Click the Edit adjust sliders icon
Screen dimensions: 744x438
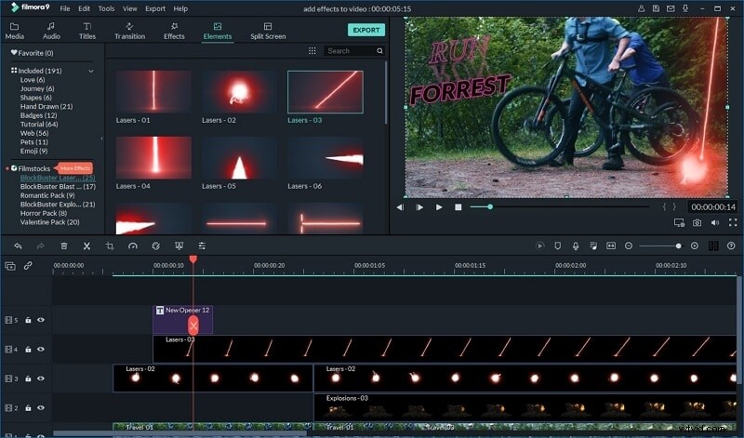click(202, 246)
